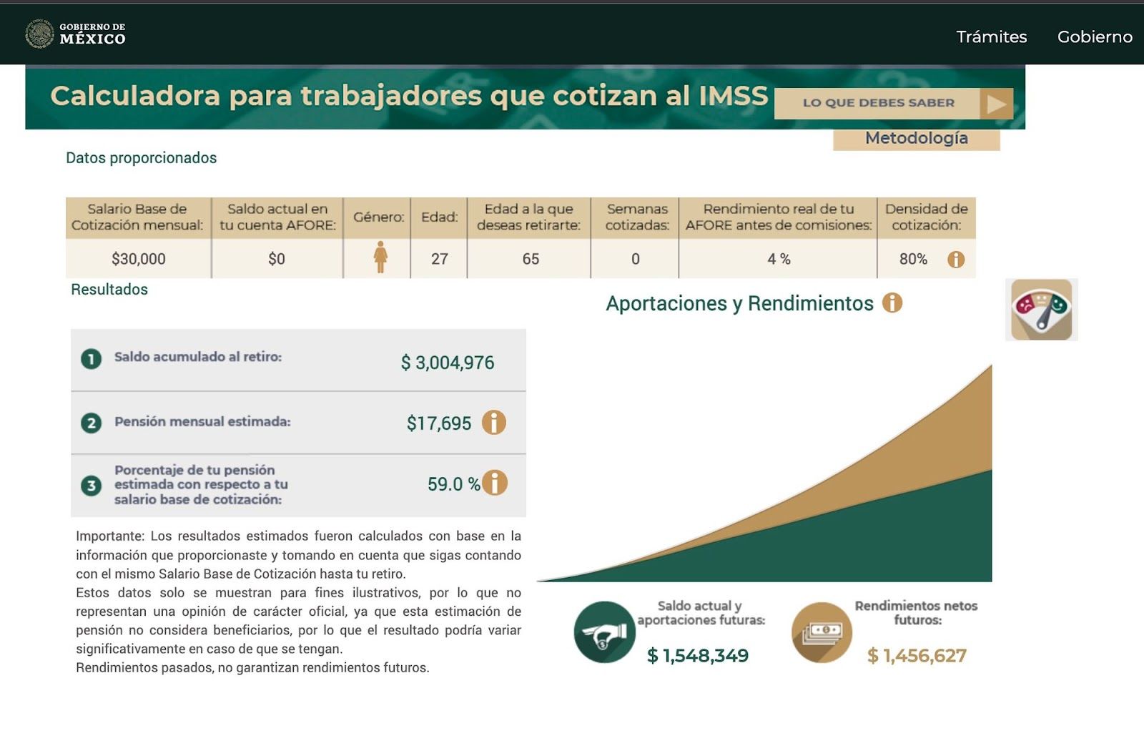Open the Gobierno menu
The image size is (1144, 751).
[x=1095, y=36]
